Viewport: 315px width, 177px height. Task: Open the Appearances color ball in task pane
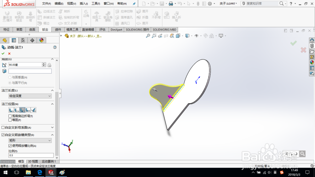[312, 62]
